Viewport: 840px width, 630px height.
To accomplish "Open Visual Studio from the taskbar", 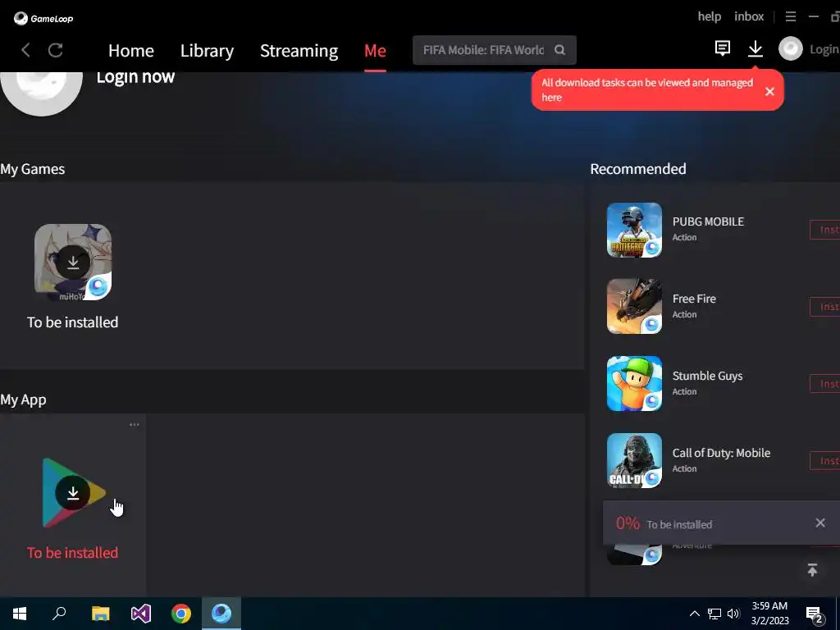I will point(141,614).
